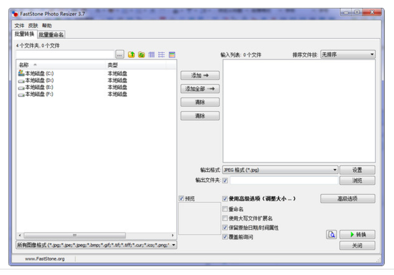Switch to the 批量重命名 tab
The image size is (394, 275).
point(51,35)
